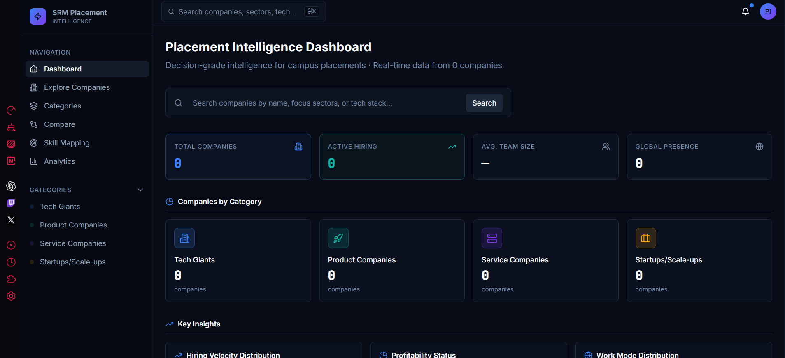785x358 pixels.
Task: Click the Placement Intelligence Dashboard title
Action: (268, 47)
